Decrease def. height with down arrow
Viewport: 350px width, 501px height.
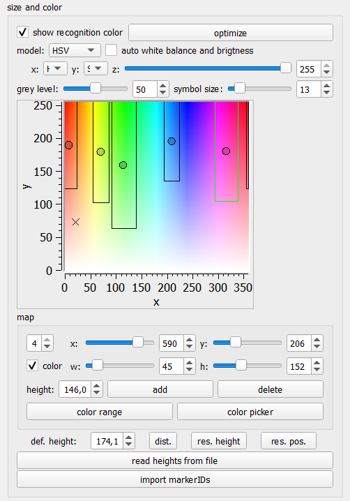tap(129, 444)
